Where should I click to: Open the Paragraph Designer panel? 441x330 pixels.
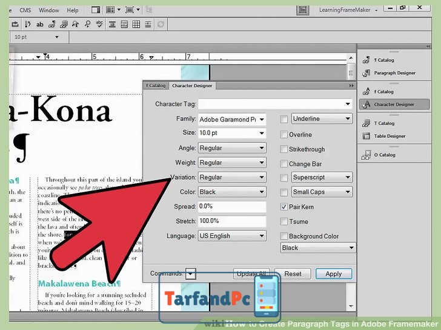tap(394, 73)
